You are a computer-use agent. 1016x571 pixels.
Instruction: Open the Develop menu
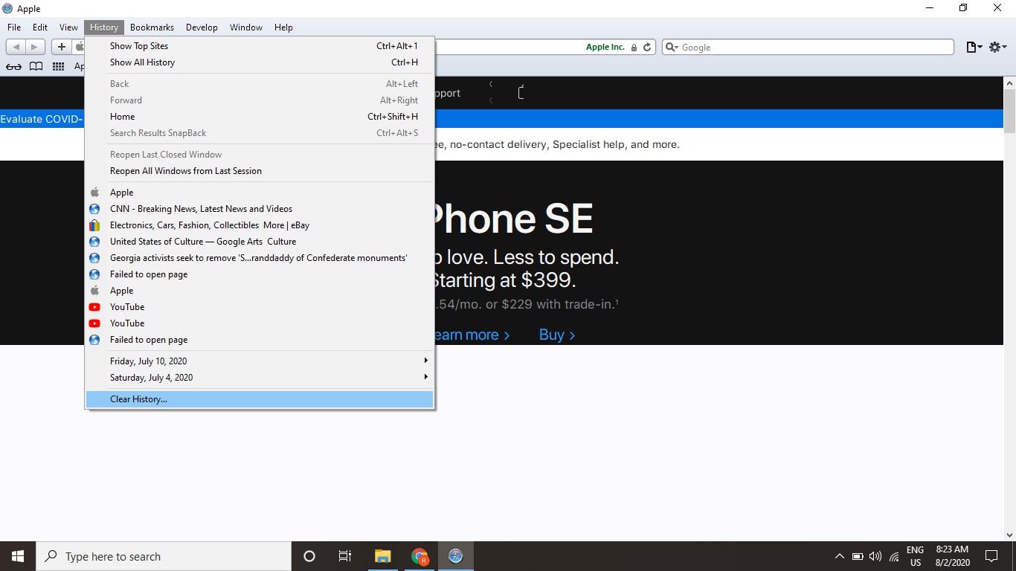[x=202, y=28]
